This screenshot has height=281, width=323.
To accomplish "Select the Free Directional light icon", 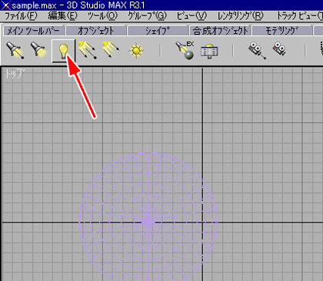I will 111,49.
